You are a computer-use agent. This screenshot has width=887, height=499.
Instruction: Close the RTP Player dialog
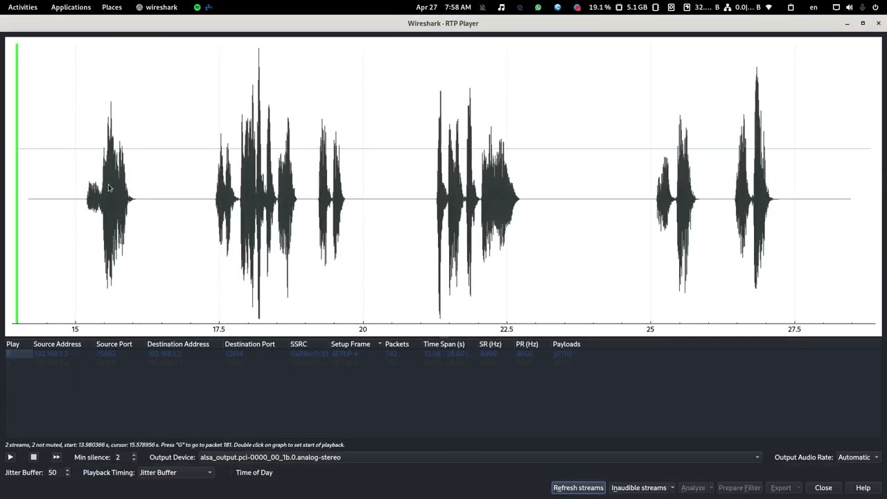pos(823,488)
